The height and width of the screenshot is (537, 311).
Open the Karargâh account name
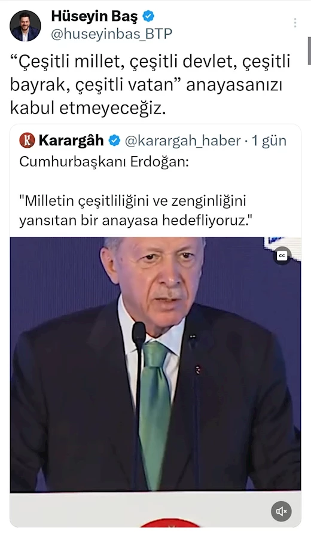click(71, 141)
